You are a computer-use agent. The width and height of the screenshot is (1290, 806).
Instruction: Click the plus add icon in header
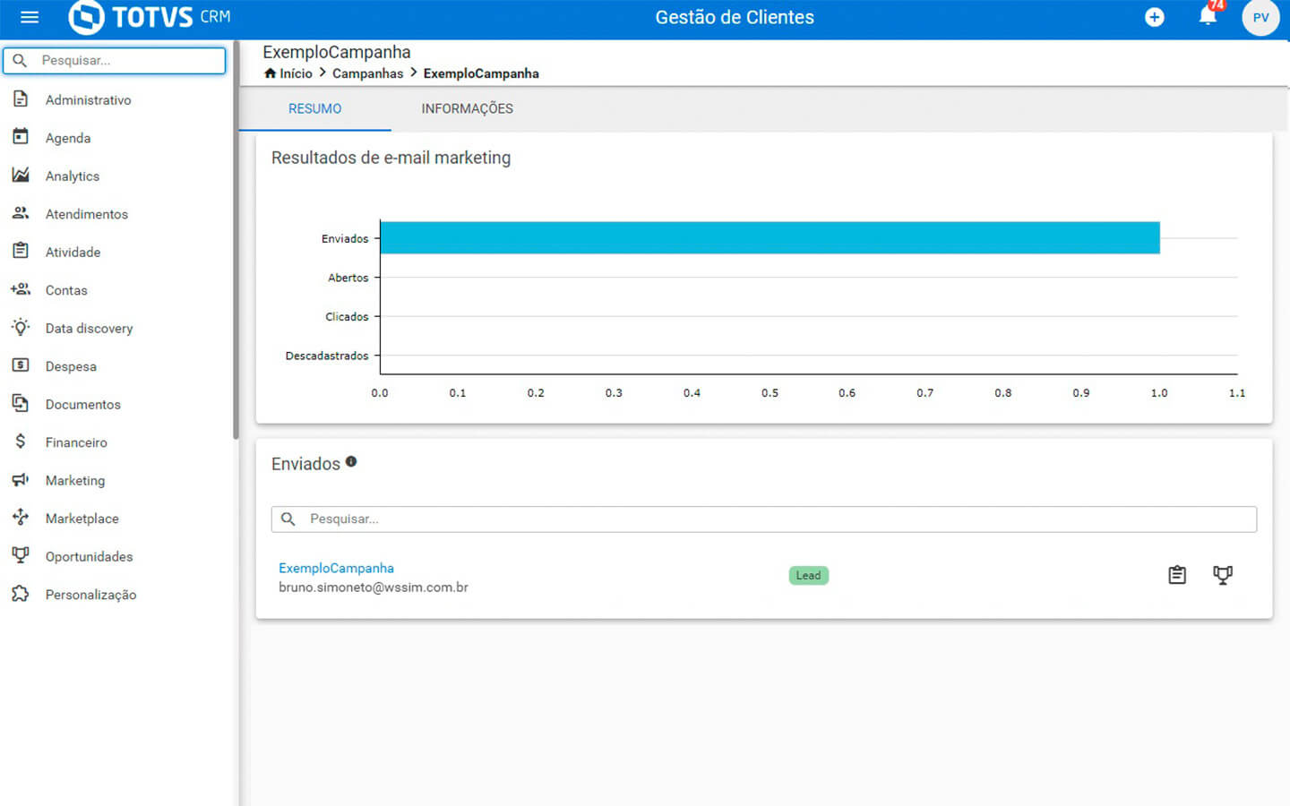1155,17
